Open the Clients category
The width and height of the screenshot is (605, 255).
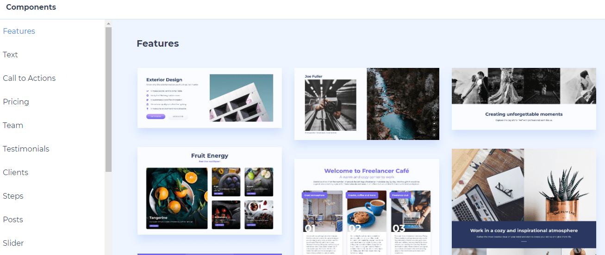pyautogui.click(x=15, y=172)
